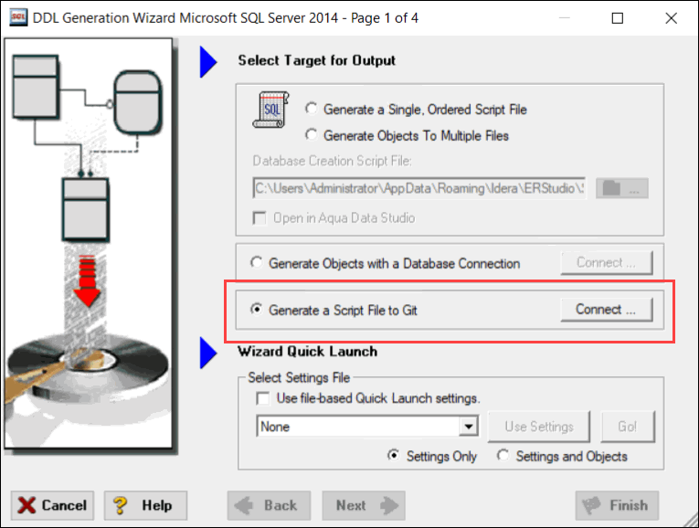
Task: Click the Go! button
Action: [628, 427]
